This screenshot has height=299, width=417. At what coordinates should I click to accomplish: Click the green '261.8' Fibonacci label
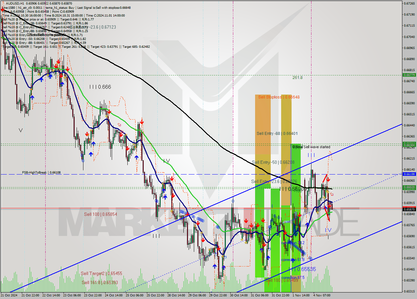[x=297, y=77]
